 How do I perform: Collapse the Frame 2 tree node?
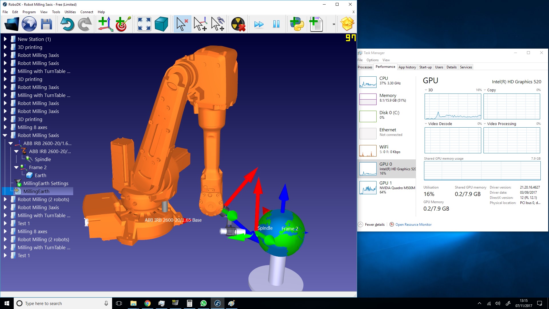point(16,167)
